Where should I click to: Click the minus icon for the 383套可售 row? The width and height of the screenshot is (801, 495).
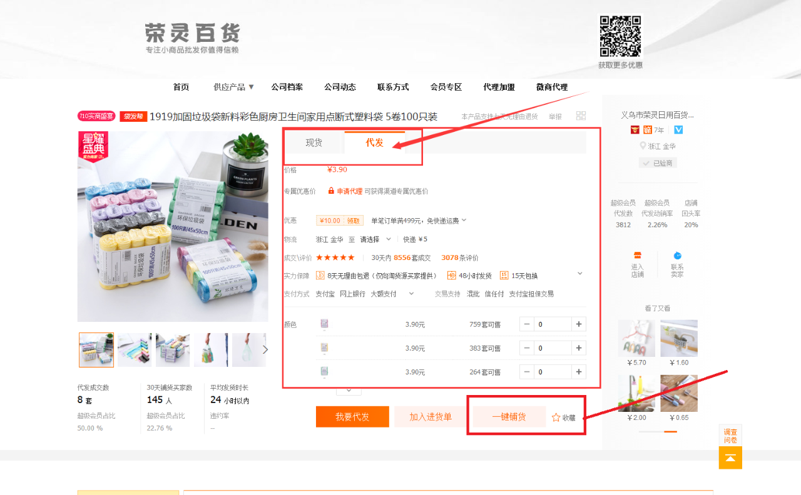(527, 348)
